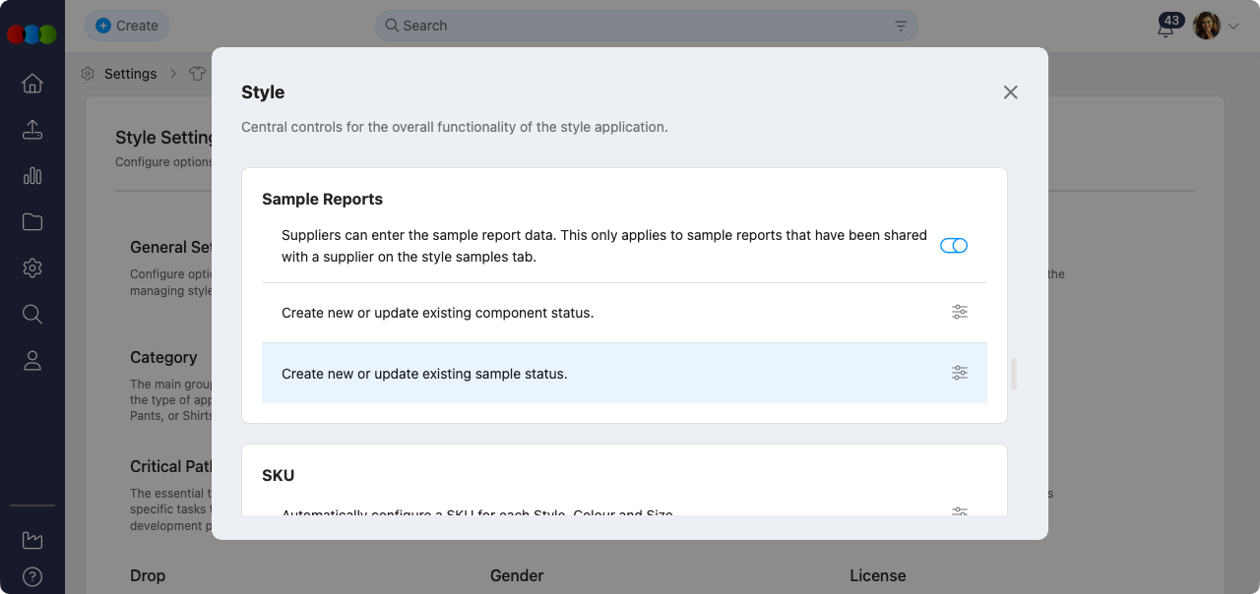Click the user avatar photo
This screenshot has height=594, width=1260.
point(1205,26)
